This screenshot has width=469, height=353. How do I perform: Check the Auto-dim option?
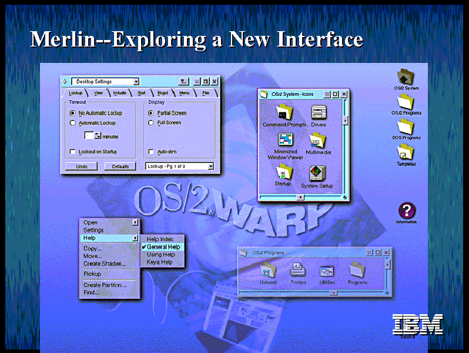pyautogui.click(x=152, y=152)
